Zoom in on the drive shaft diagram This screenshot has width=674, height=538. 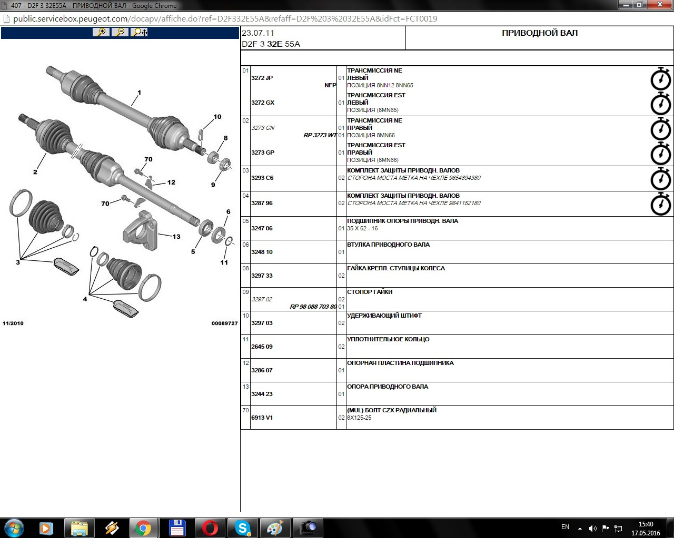coord(101,32)
